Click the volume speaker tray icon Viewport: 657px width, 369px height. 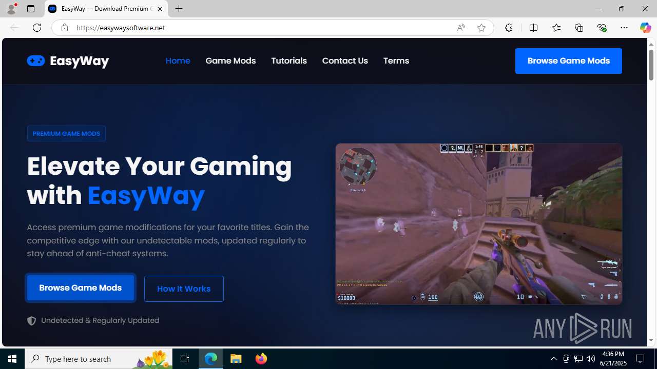click(591, 359)
